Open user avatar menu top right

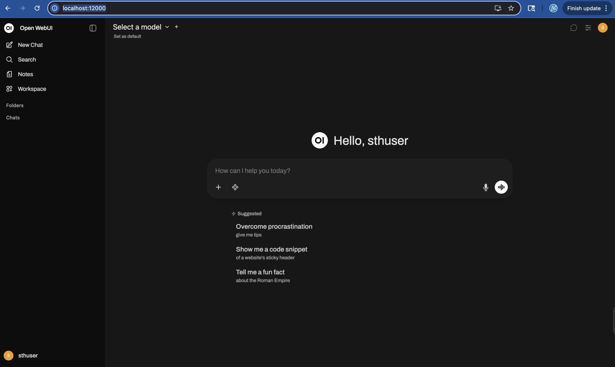coord(603,28)
